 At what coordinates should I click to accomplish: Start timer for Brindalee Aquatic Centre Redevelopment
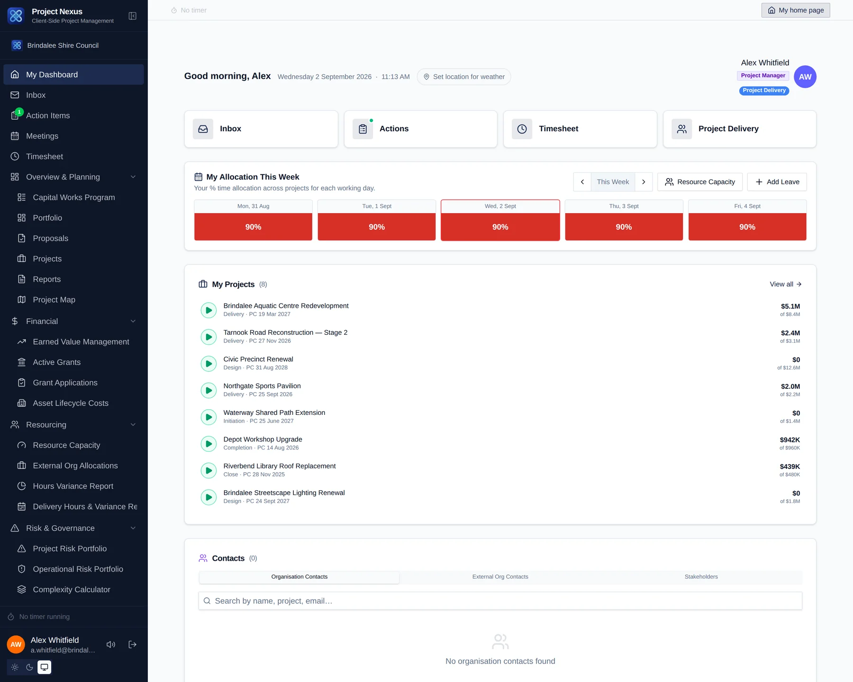(x=209, y=310)
